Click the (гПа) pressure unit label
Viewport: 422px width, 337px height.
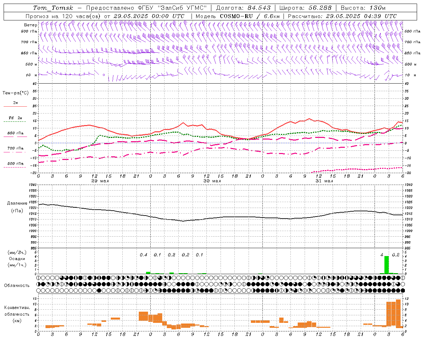(x=17, y=211)
